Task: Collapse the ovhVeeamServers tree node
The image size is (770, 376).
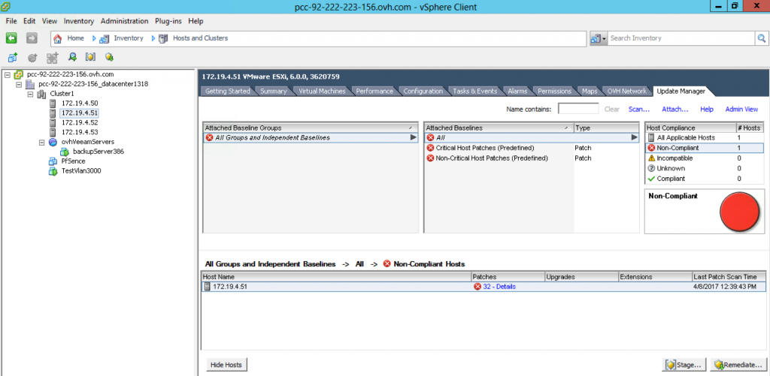Action: (x=42, y=142)
